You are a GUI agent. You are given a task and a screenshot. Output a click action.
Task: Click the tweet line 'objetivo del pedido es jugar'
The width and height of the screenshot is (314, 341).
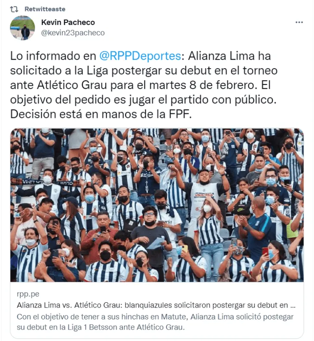pyautogui.click(x=143, y=100)
